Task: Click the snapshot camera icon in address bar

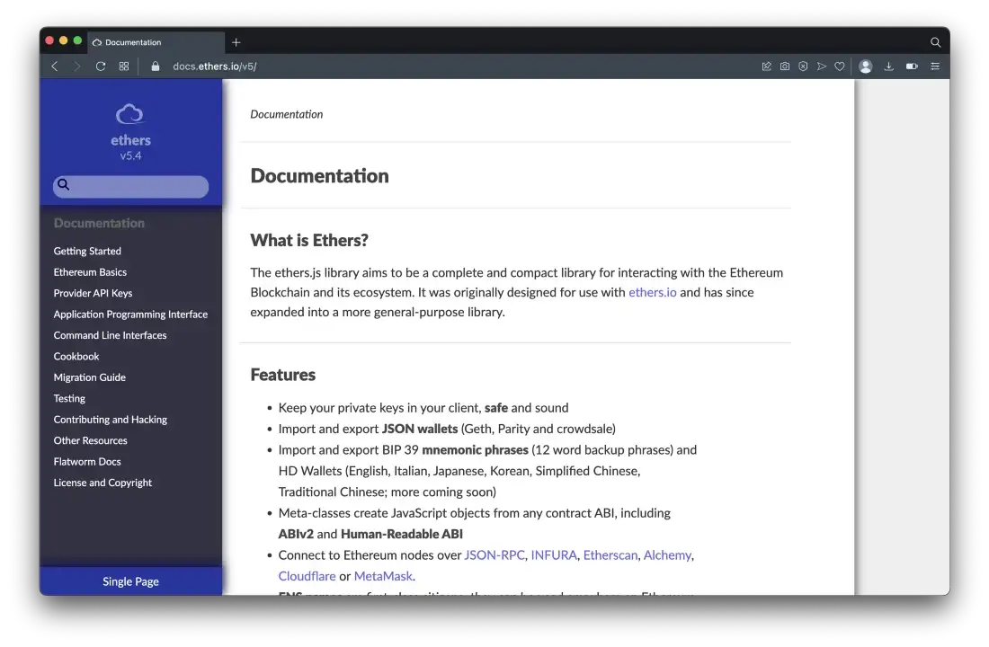Action: point(785,66)
